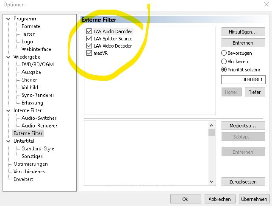Image resolution: width=272 pixels, height=206 pixels.
Task: Collapse the Interne Filter tree node
Action: click(x=8, y=110)
